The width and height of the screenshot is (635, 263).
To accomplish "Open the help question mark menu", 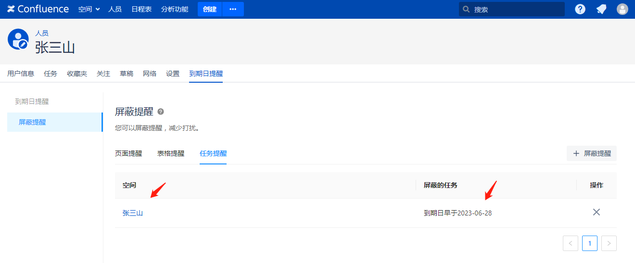I will [580, 9].
